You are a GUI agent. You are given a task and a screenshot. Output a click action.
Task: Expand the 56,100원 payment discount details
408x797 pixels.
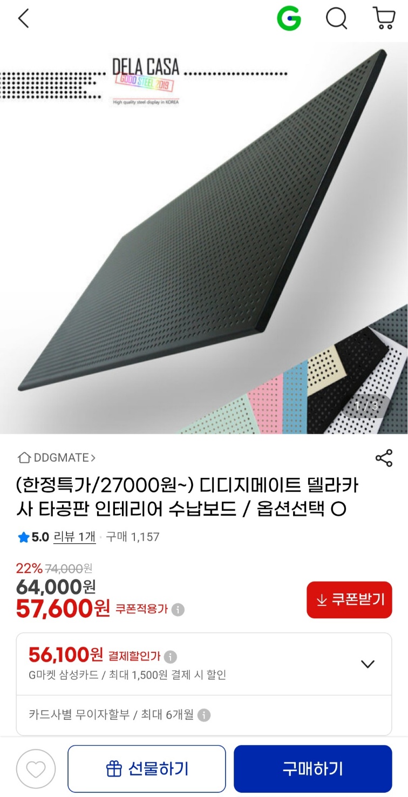tap(368, 664)
